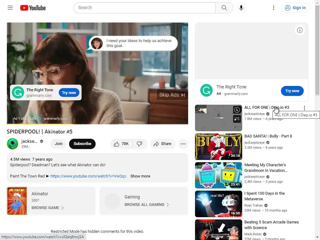Image resolution: width=320 pixels, height=240 pixels.
Task: Focus the Search input field
Action: tap(144, 8)
